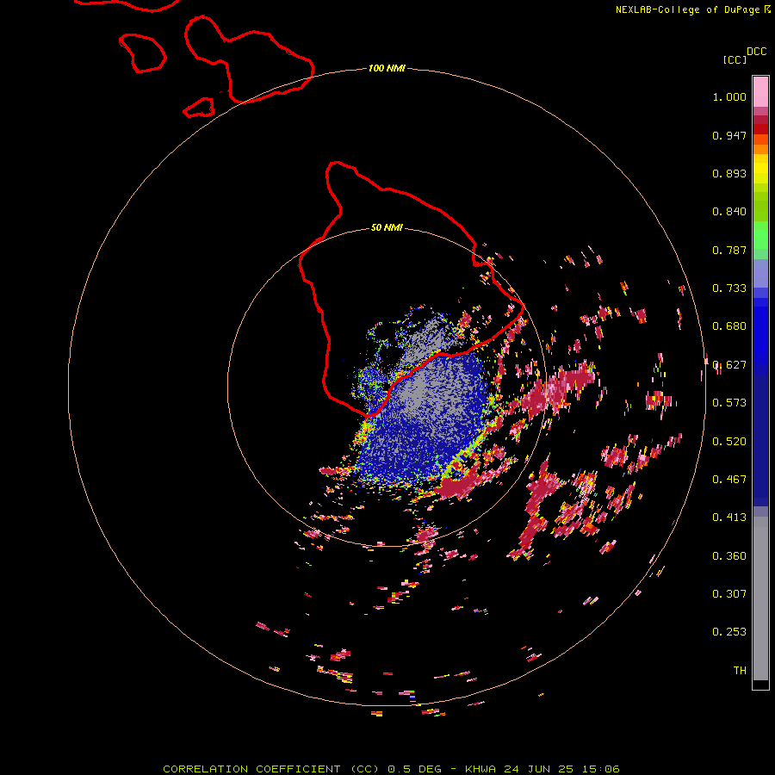Select the 0.733 scale value
The width and height of the screenshot is (775, 775).
(x=729, y=288)
